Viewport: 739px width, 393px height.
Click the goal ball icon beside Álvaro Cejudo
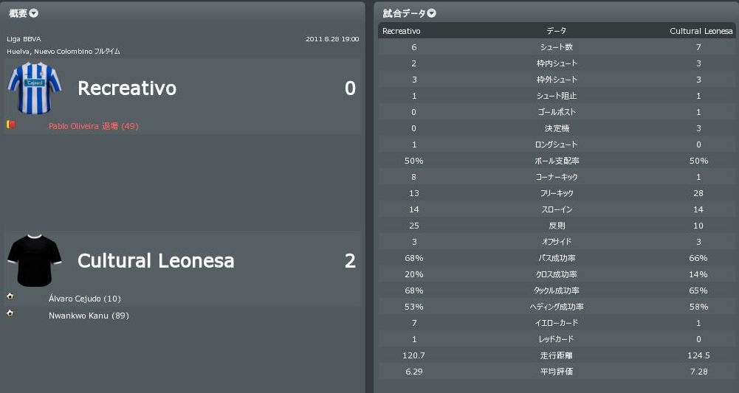(x=10, y=296)
